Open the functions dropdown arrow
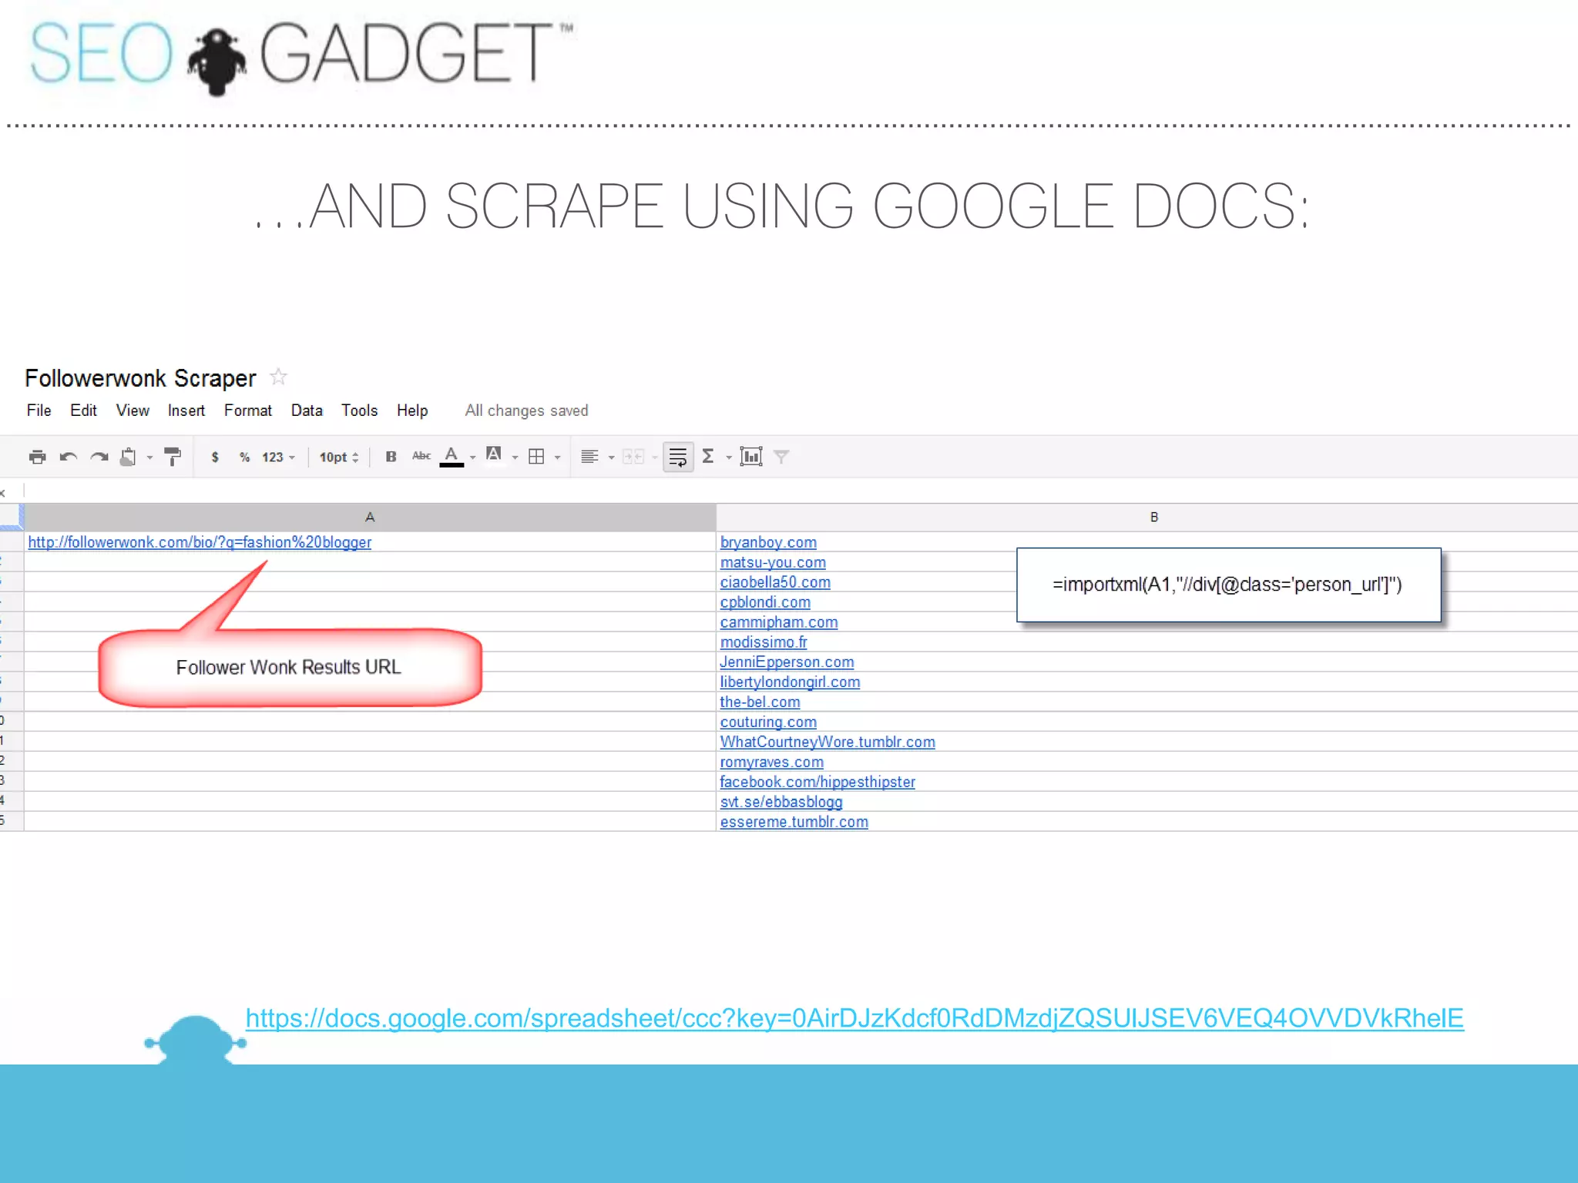Image resolution: width=1578 pixels, height=1183 pixels. click(x=729, y=458)
